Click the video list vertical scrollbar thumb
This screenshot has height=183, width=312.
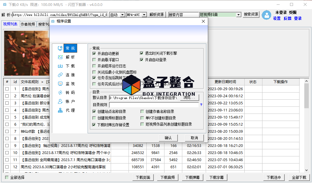tap(306, 95)
